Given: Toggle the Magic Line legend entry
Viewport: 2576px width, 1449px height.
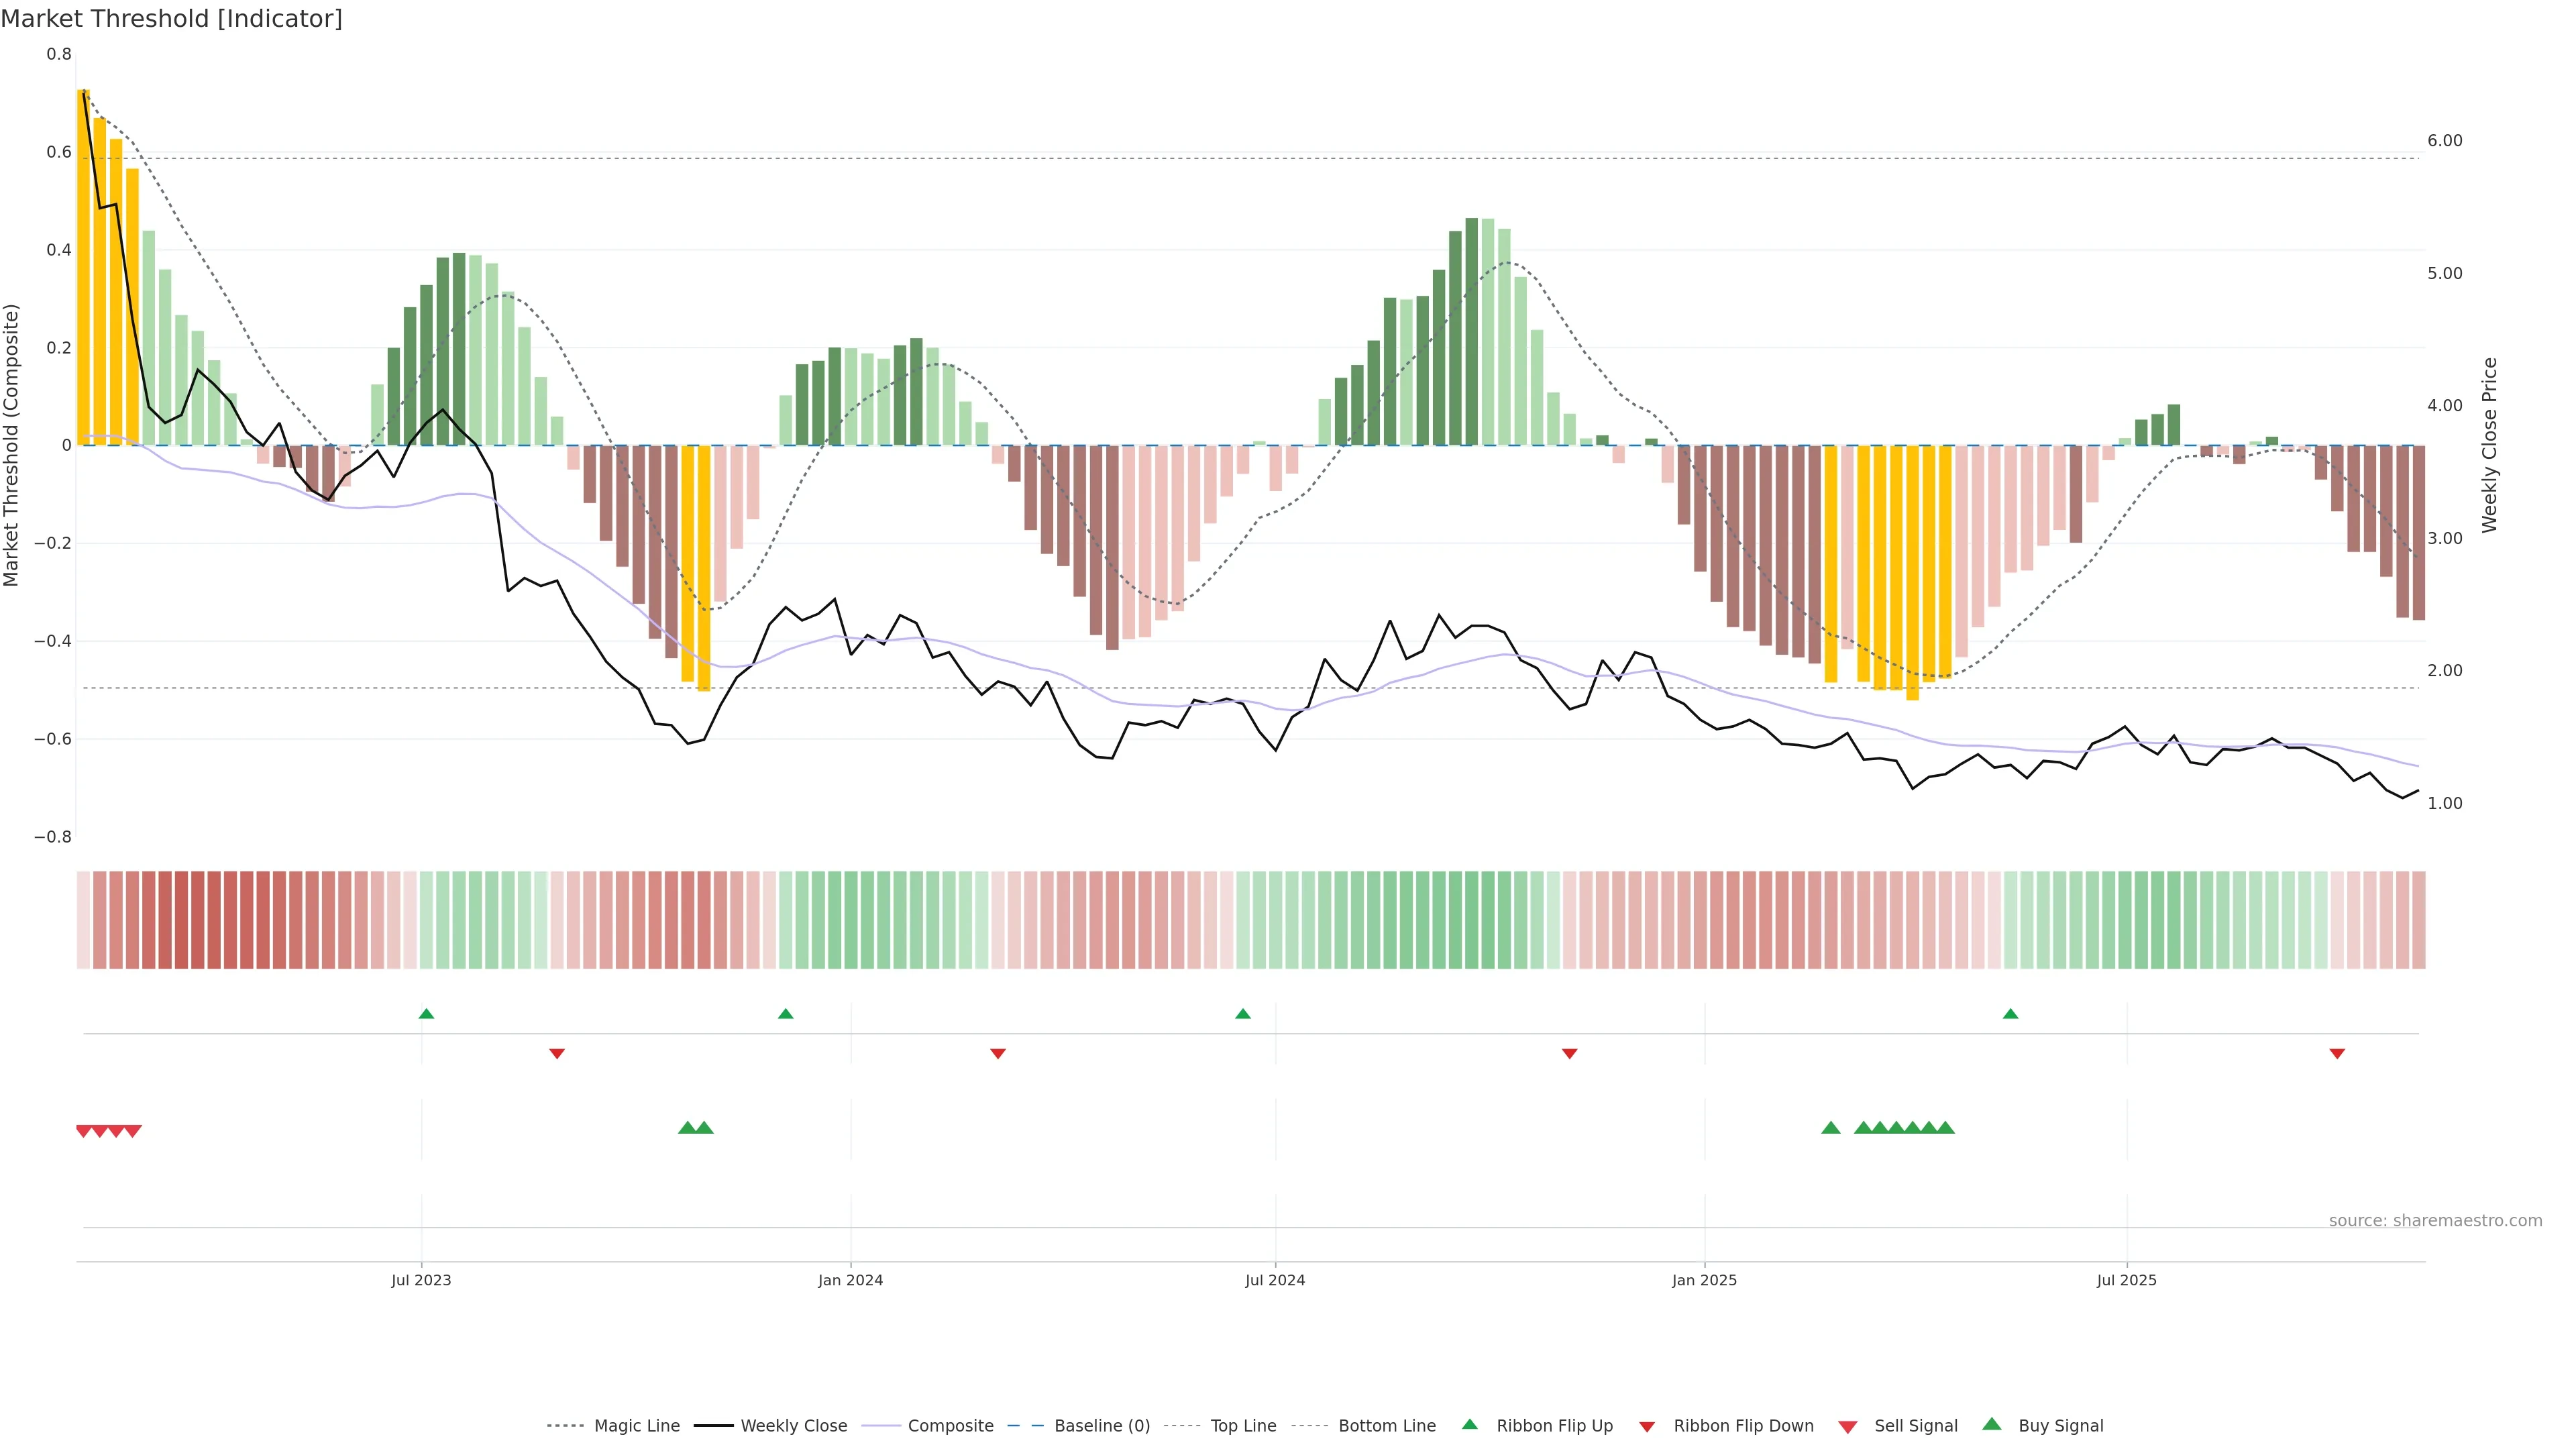Looking at the screenshot, I should 636,1426.
